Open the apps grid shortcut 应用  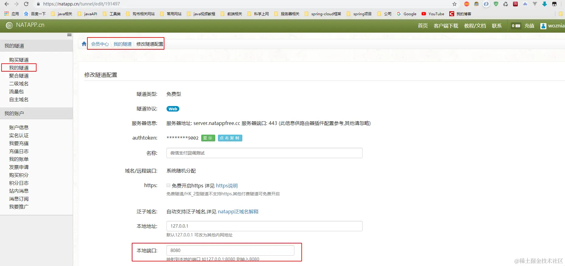point(12,14)
